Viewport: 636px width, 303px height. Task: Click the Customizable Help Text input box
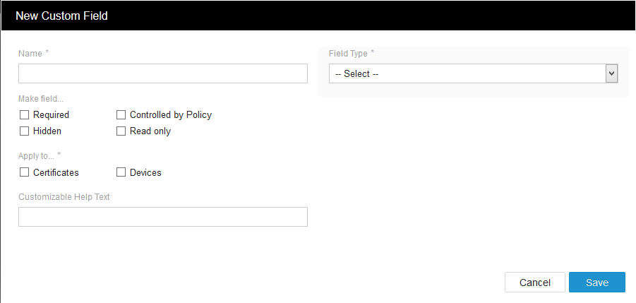point(162,217)
